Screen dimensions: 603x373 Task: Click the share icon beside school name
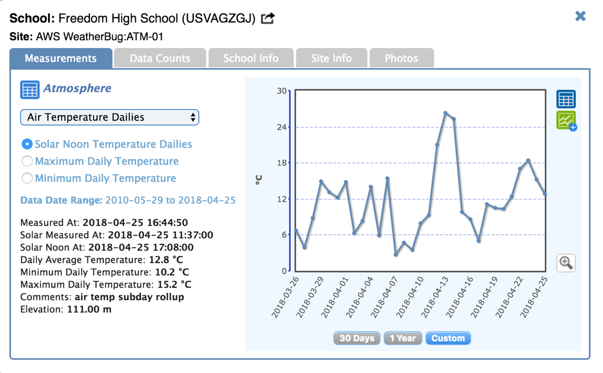tap(268, 18)
